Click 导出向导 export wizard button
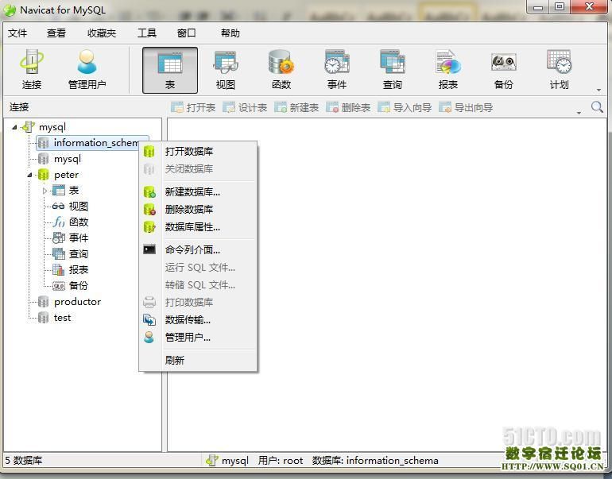 coord(466,107)
